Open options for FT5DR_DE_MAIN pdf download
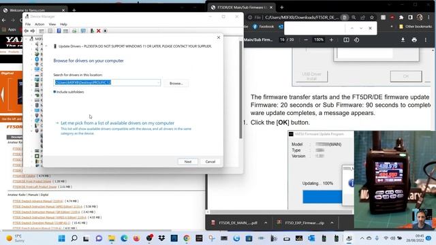436x245 pixels. (266, 223)
